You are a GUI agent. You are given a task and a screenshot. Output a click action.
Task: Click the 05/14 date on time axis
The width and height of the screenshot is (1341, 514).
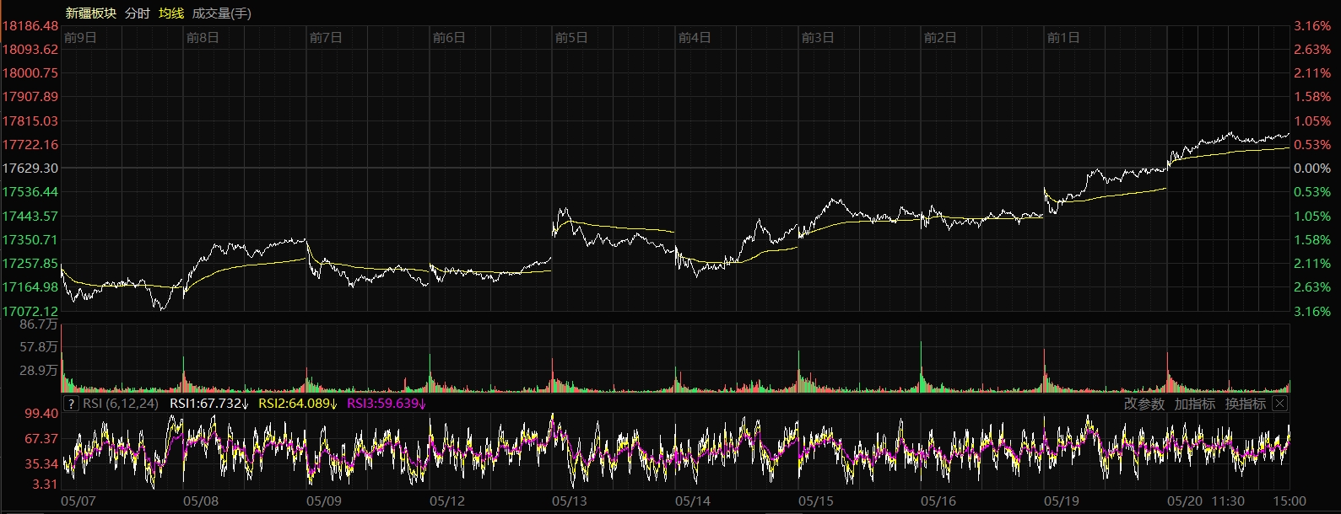click(693, 501)
